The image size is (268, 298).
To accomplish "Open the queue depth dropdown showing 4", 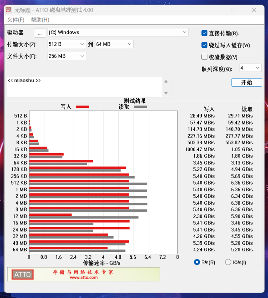I will 250,68.
